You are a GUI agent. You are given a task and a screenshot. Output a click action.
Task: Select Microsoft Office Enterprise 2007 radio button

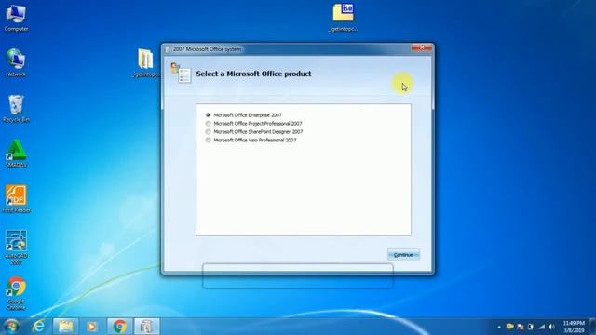tap(208, 115)
